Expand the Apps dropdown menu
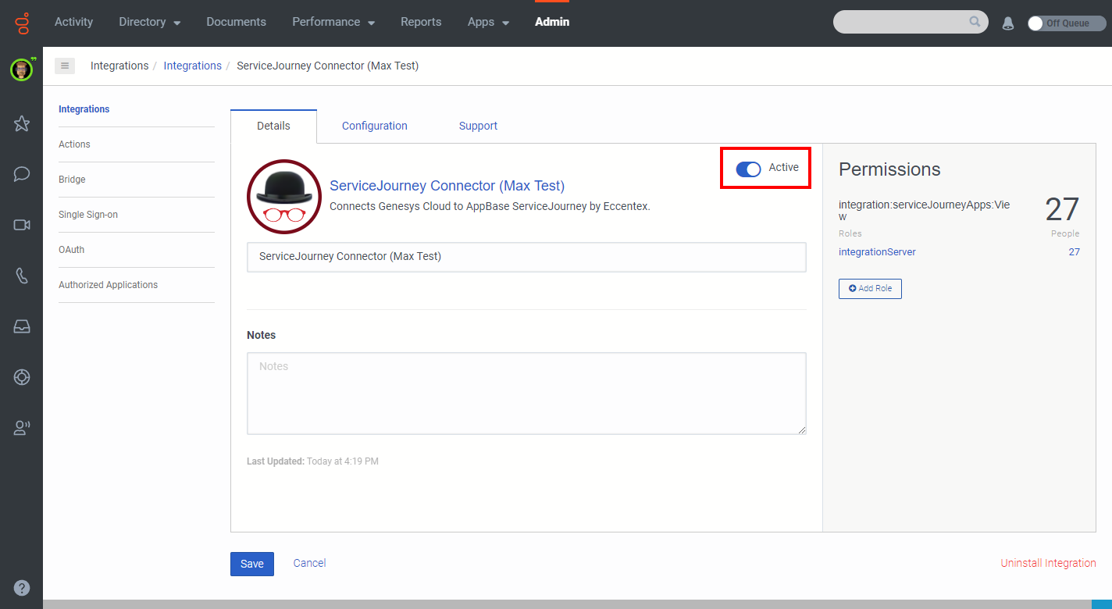Screen dimensions: 1112x609 tap(489, 22)
